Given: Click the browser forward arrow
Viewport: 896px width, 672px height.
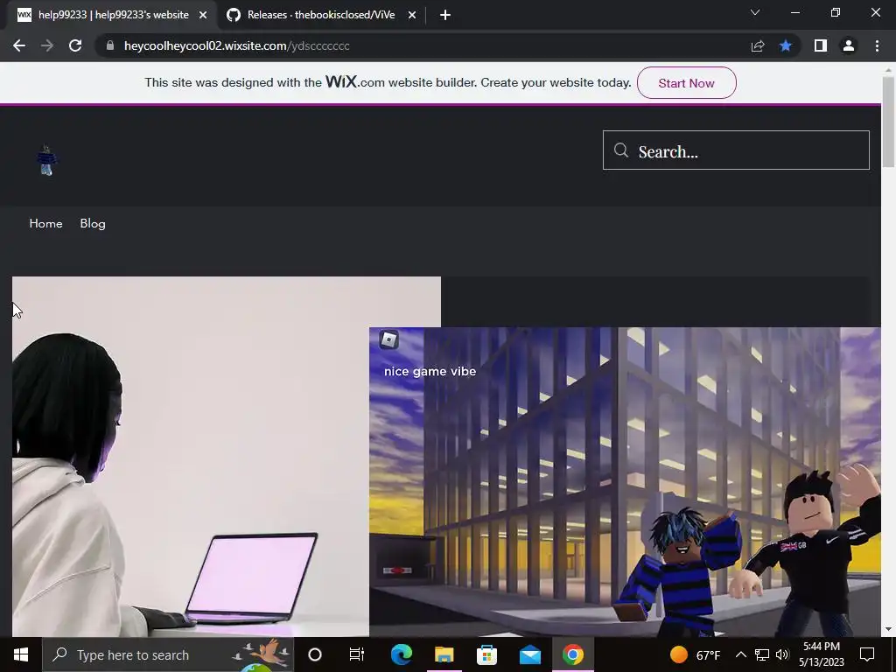Looking at the screenshot, I should point(47,45).
